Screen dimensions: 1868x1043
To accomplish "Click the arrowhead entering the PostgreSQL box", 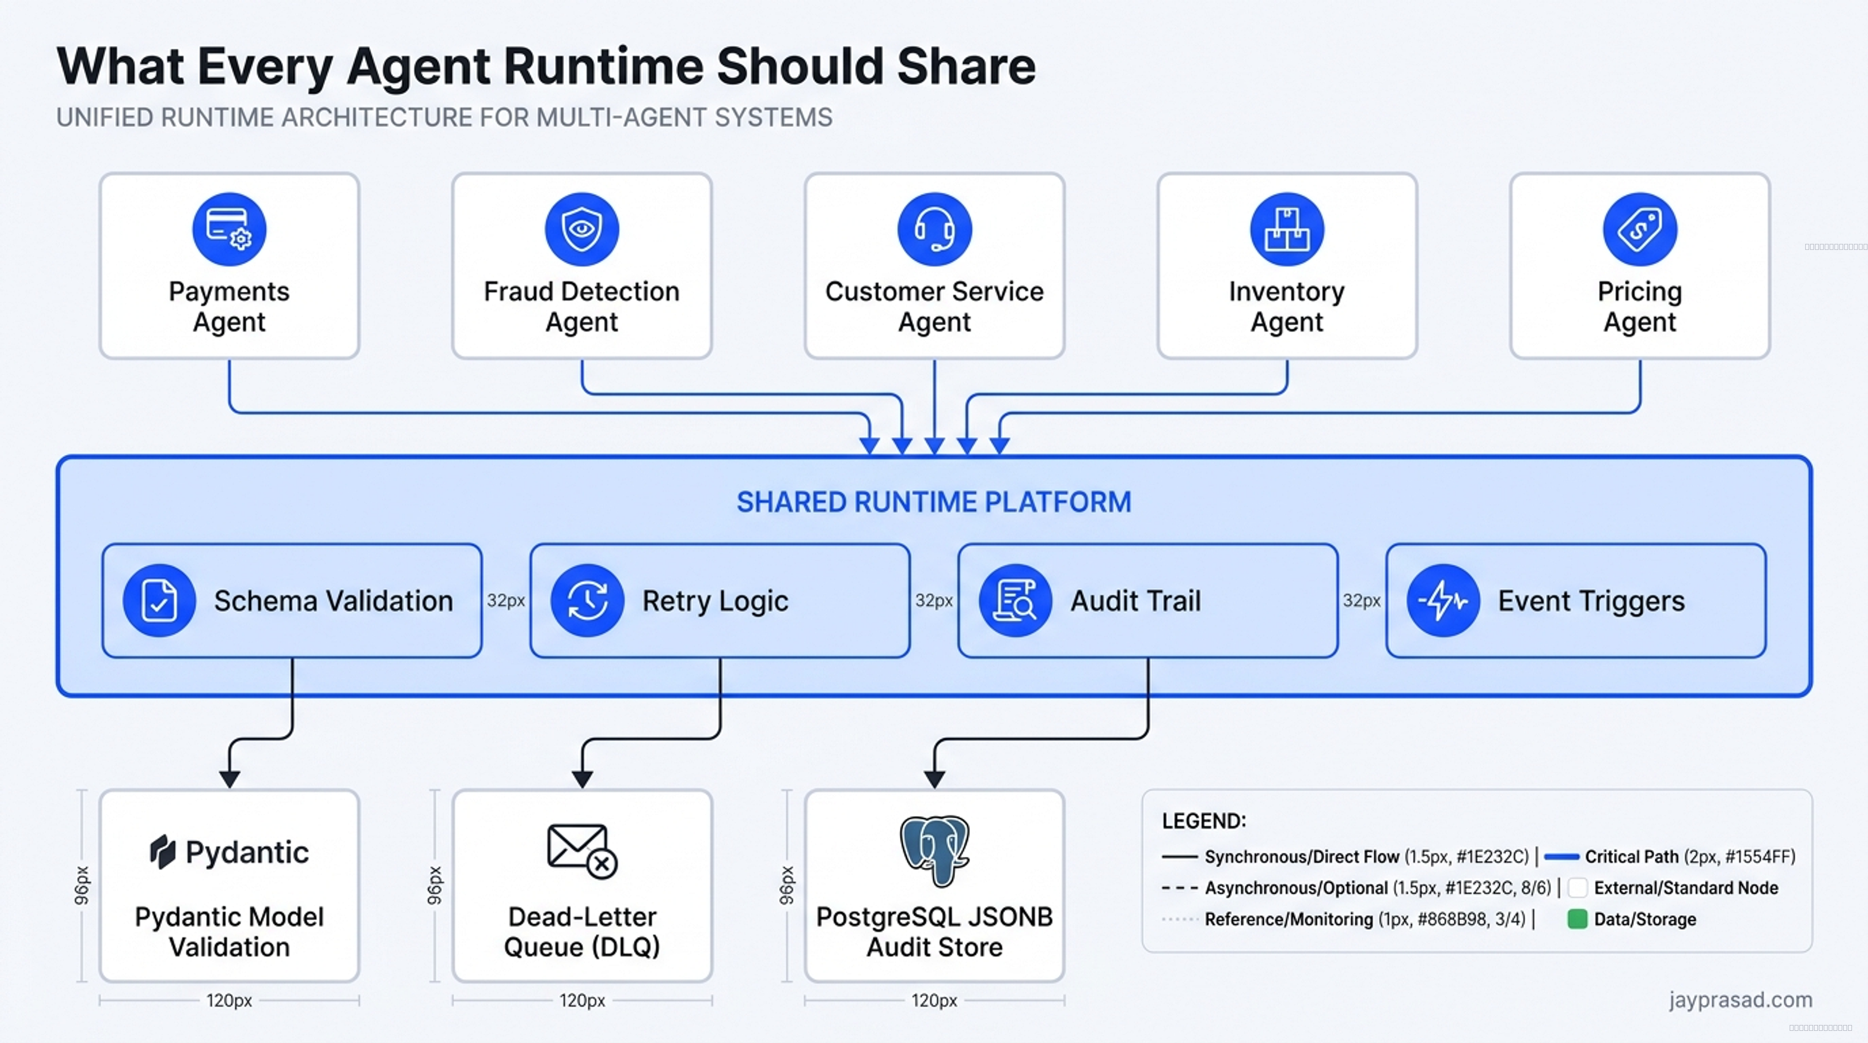I will pos(934,780).
